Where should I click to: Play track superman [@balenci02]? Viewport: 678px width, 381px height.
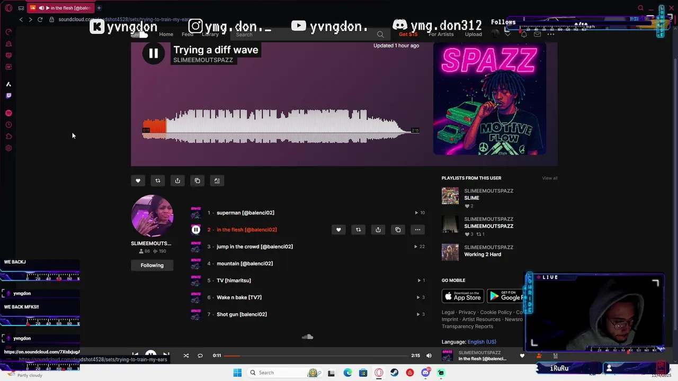point(245,213)
